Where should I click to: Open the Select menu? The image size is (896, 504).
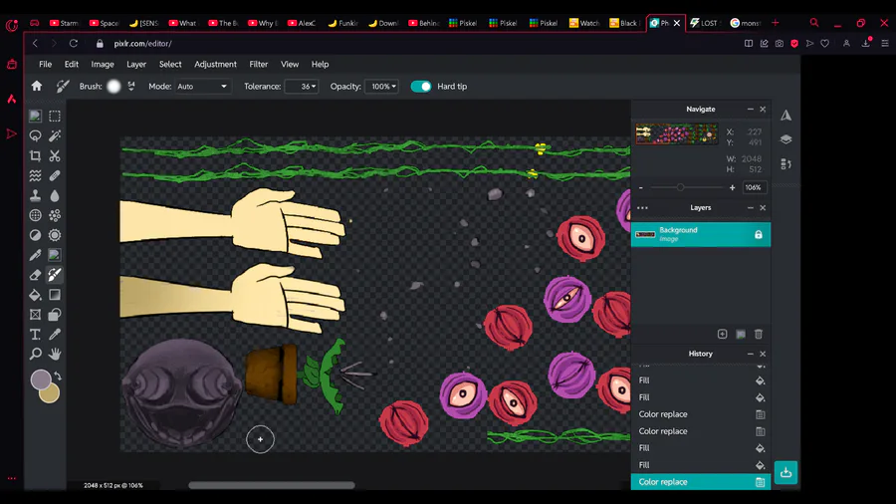[170, 64]
